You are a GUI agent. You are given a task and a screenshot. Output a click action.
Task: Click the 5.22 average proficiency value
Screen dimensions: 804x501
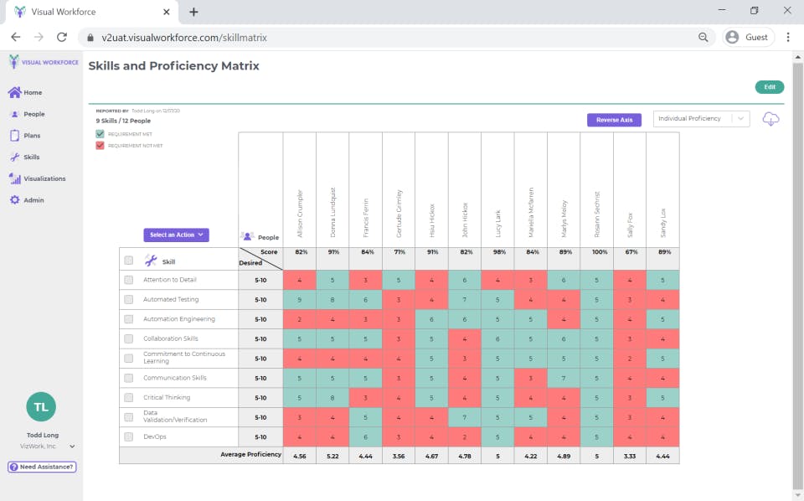click(332, 456)
